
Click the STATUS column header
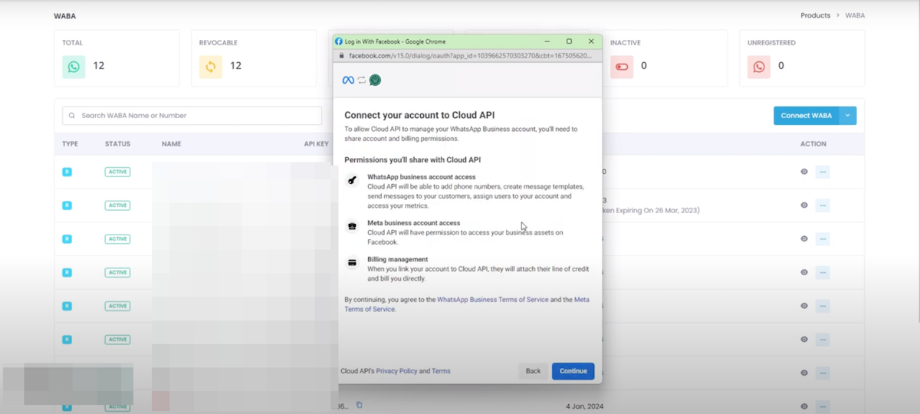coord(117,144)
